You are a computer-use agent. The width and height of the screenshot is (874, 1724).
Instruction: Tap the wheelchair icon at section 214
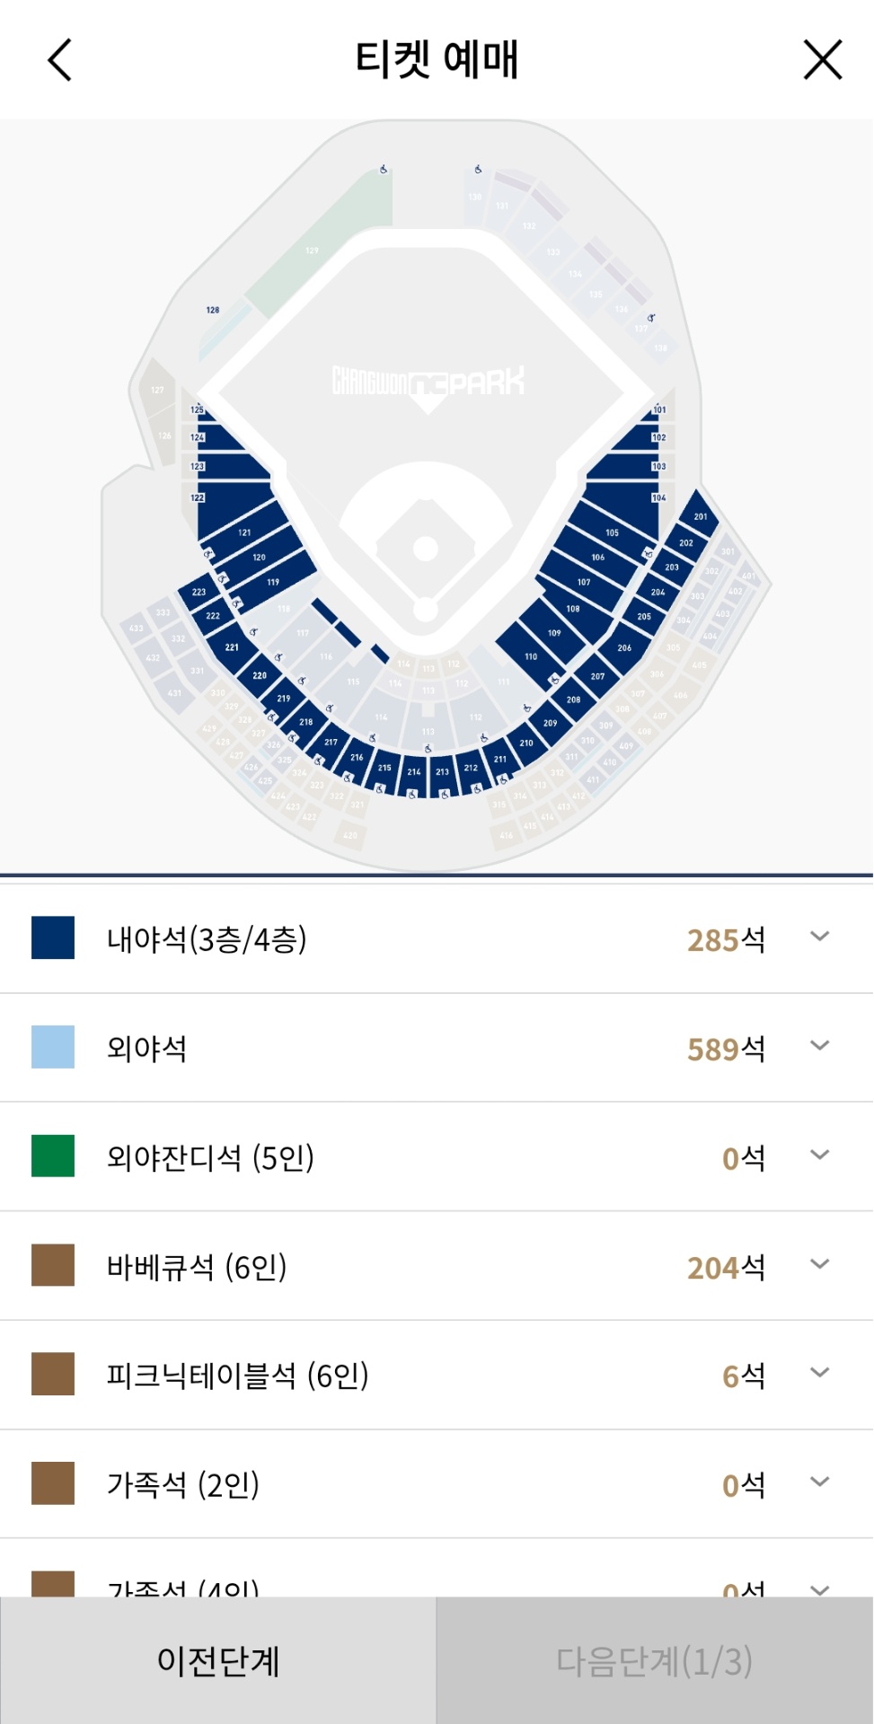pos(412,794)
